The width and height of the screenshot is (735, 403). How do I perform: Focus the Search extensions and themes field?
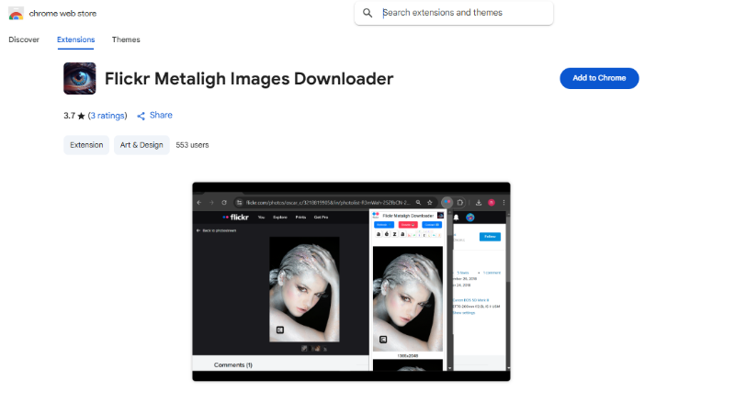pyautogui.click(x=454, y=13)
